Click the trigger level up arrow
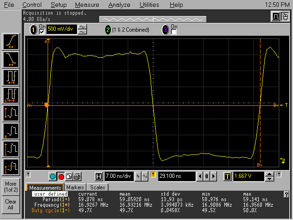 tap(270, 174)
